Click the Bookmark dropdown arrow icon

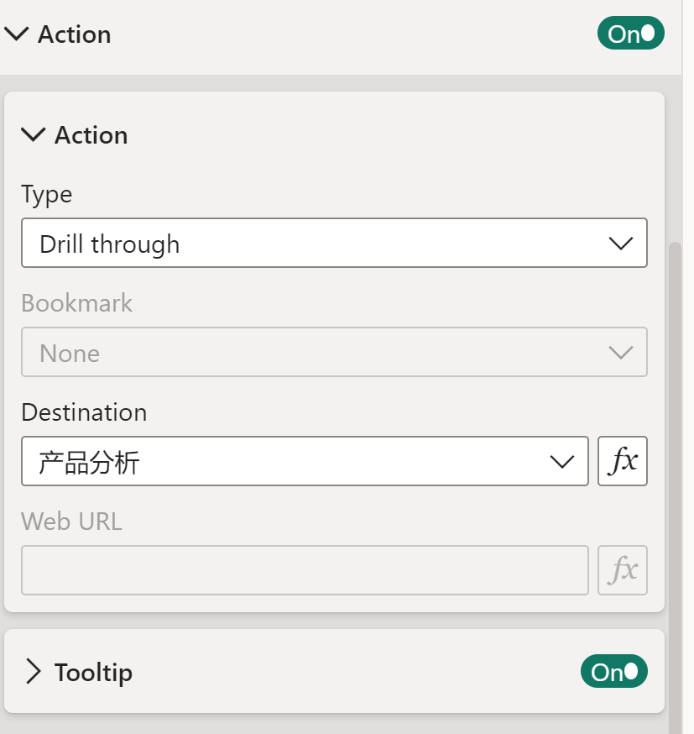pos(620,353)
